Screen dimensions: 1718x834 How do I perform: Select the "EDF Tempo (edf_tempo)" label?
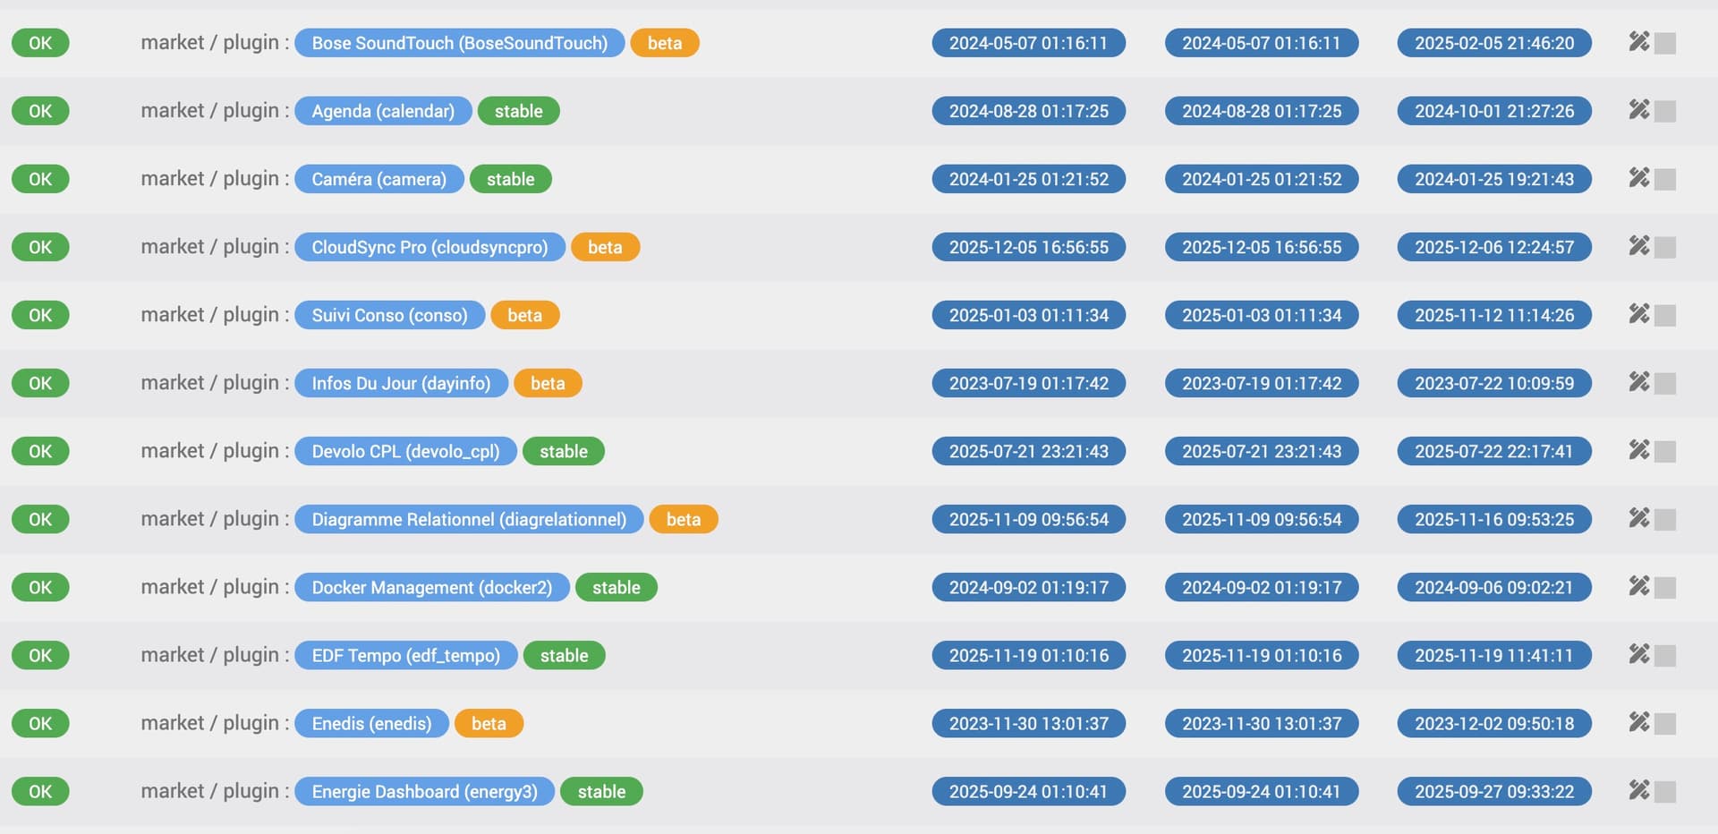coord(406,655)
